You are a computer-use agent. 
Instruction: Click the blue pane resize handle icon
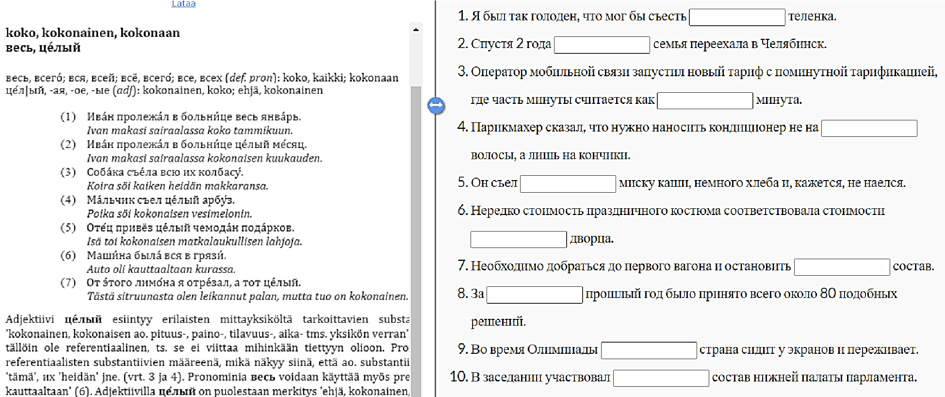pos(436,105)
